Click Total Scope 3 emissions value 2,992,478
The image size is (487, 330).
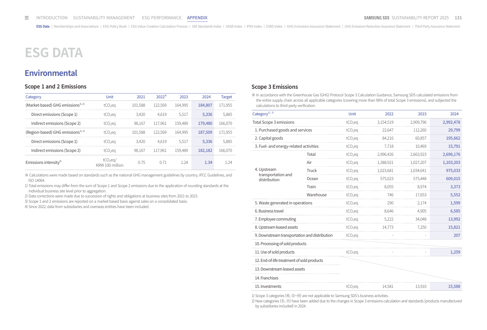pos(451,122)
